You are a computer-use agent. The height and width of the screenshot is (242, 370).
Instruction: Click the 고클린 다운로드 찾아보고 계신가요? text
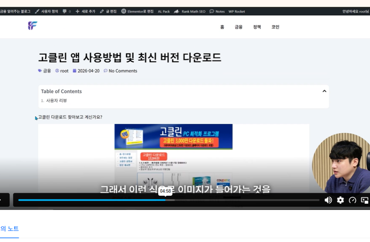point(70,117)
